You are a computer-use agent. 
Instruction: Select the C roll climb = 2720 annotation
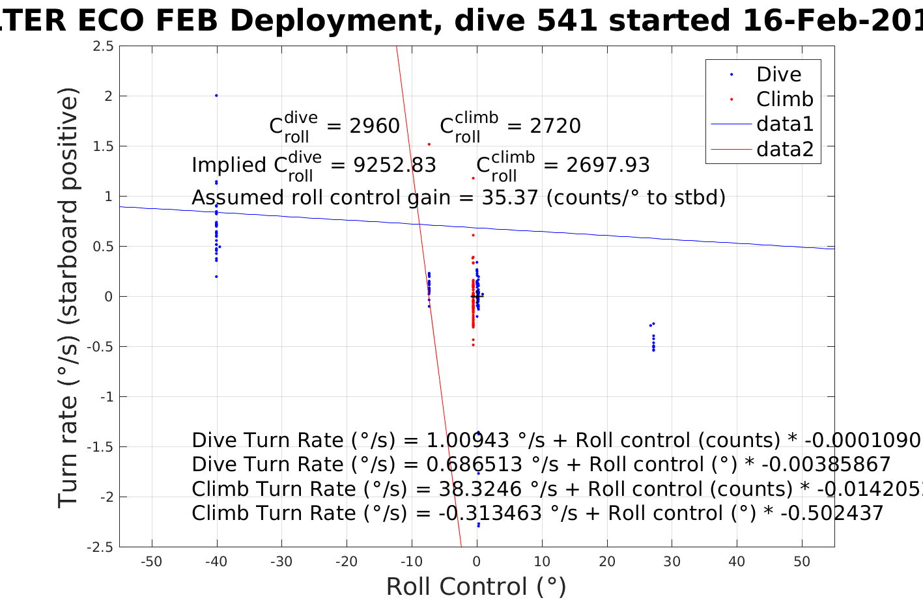[x=510, y=127]
